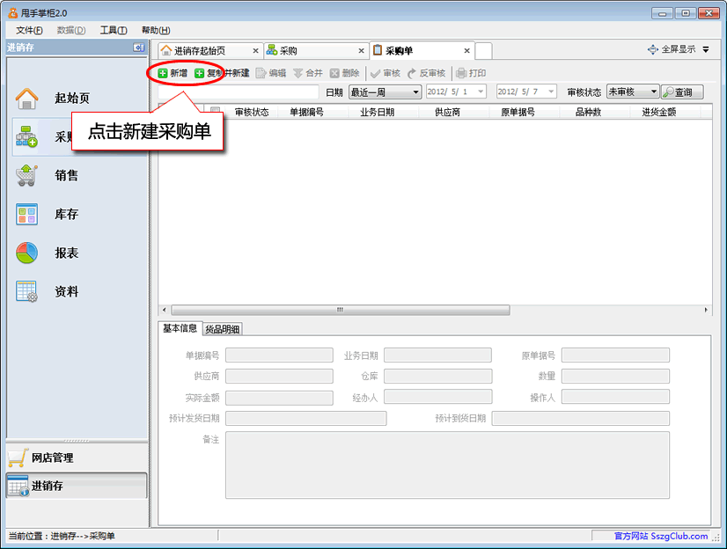Viewport: 727px width, 549px height.
Task: Open the 文件(F) menu
Action: tap(29, 30)
